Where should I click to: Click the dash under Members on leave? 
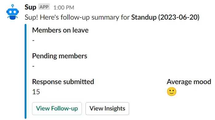(33, 41)
